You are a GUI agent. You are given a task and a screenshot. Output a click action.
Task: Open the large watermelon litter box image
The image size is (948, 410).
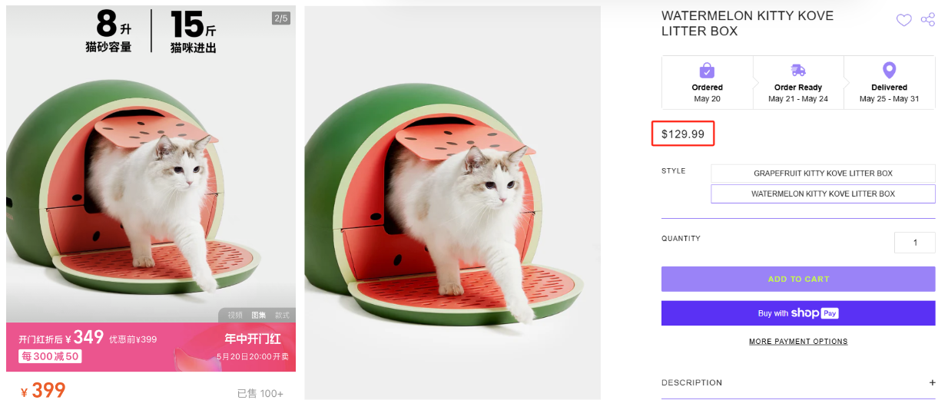pos(452,203)
